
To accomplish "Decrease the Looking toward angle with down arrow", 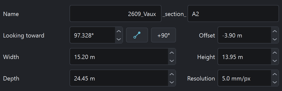I will pyautogui.click(x=119, y=39).
